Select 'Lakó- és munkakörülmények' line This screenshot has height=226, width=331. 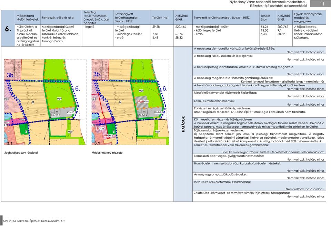tap(214, 101)
